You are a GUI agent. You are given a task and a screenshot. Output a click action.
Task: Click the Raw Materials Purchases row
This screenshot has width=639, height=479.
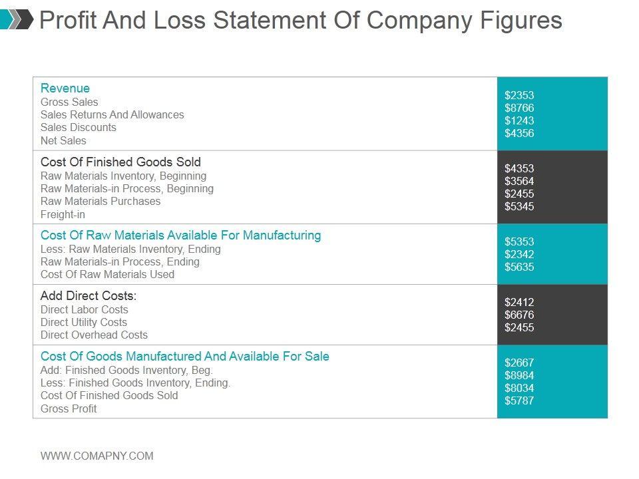click(101, 201)
